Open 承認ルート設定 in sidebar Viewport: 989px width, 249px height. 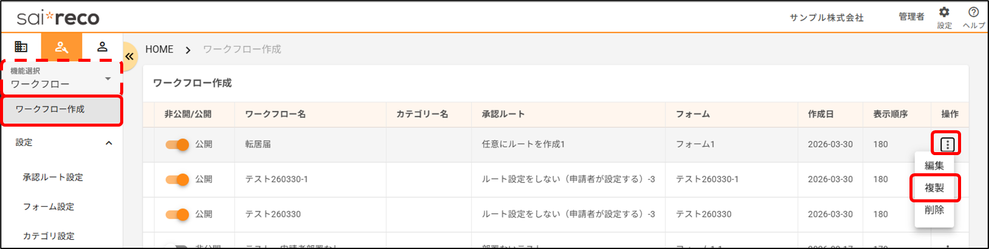click(x=53, y=177)
